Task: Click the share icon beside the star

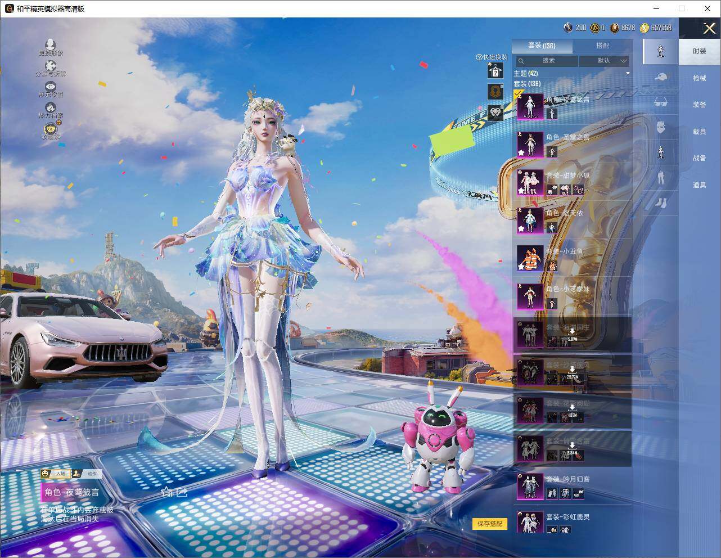Action: click(x=182, y=492)
